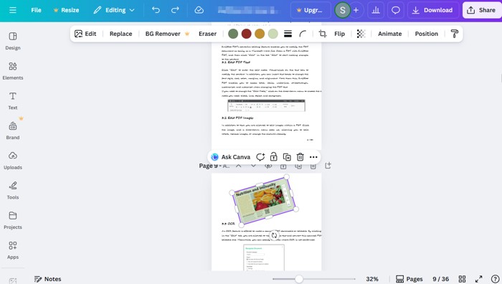This screenshot has width=502, height=284.
Task: Open the 32% zoom level menu
Action: point(372,279)
